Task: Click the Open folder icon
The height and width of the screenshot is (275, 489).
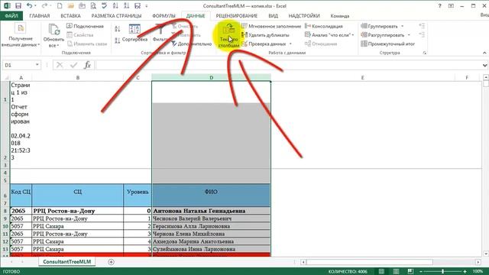Action: [x=71, y=6]
